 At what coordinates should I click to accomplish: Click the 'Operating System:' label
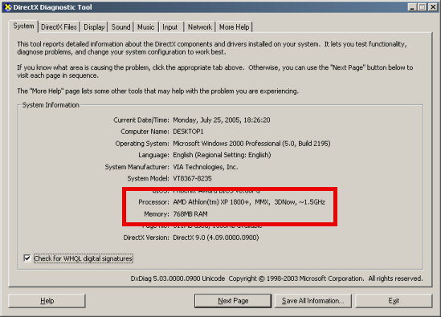click(x=142, y=144)
